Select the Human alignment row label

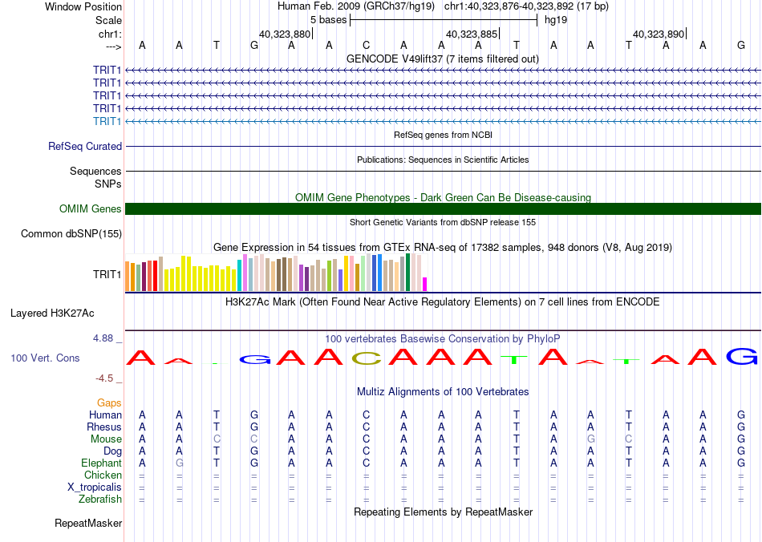pyautogui.click(x=105, y=415)
